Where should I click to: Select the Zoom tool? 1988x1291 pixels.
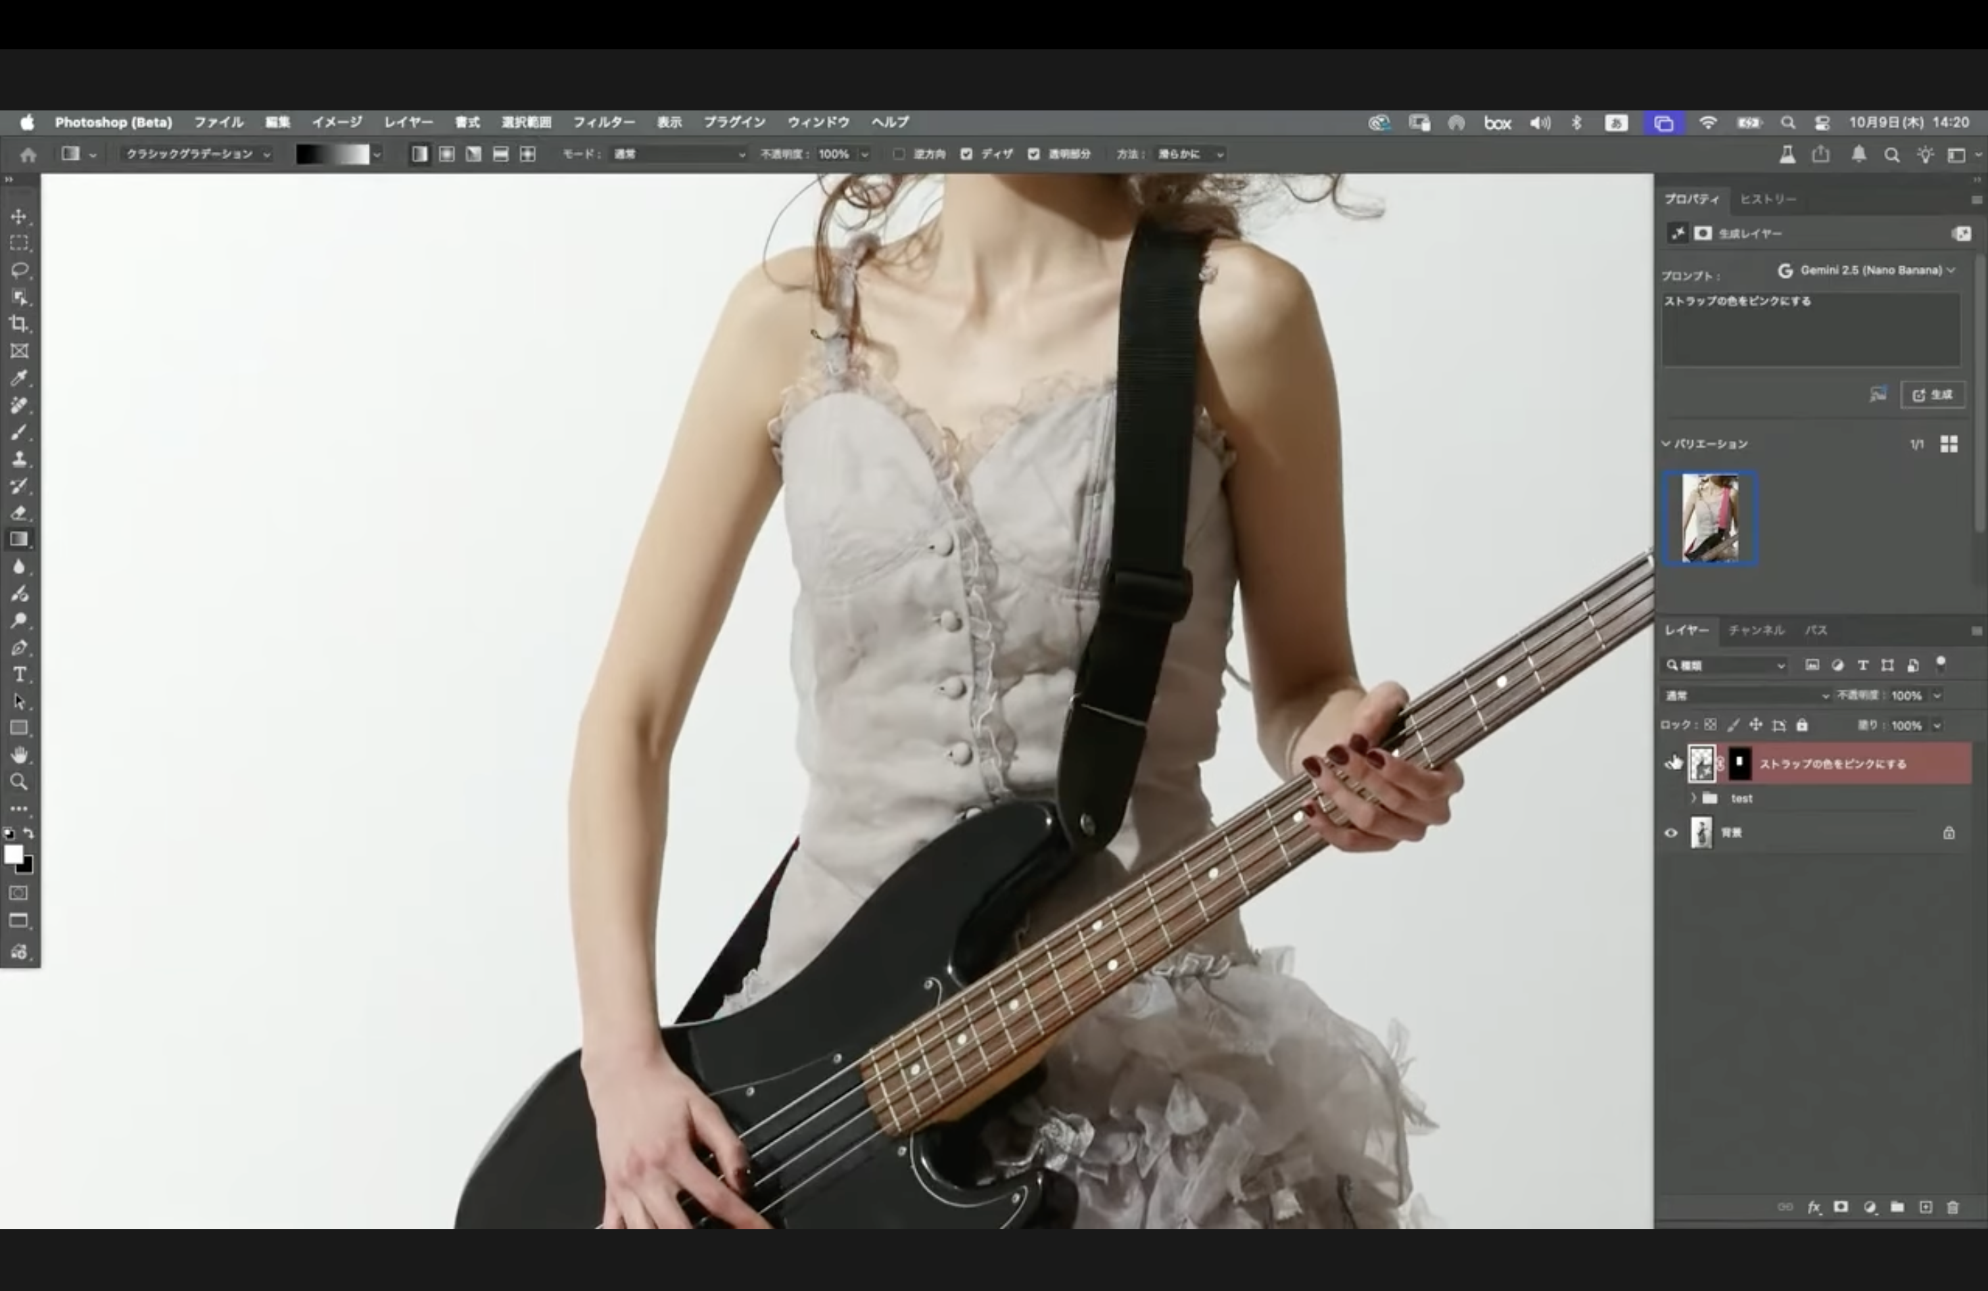pyautogui.click(x=19, y=782)
